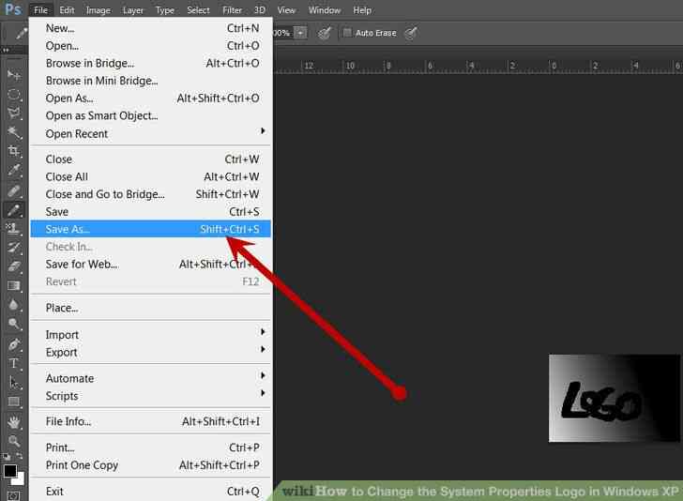The width and height of the screenshot is (683, 501).
Task: Swap foreground and background colors
Action: (20, 456)
